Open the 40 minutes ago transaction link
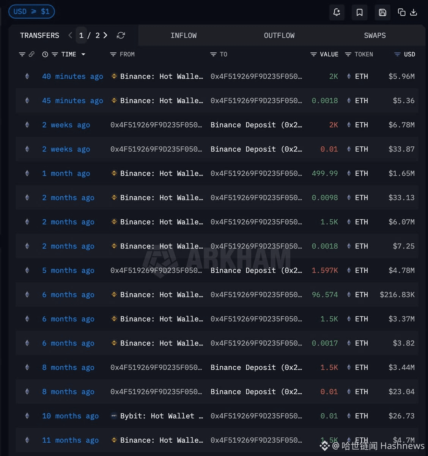The height and width of the screenshot is (456, 428). pos(72,76)
